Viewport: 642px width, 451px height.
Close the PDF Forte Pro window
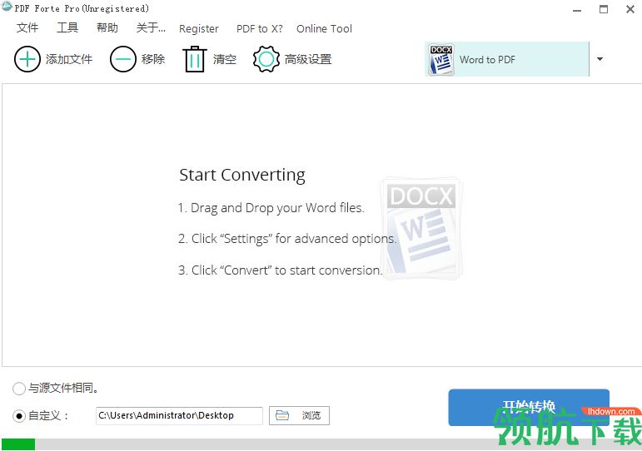click(630, 9)
